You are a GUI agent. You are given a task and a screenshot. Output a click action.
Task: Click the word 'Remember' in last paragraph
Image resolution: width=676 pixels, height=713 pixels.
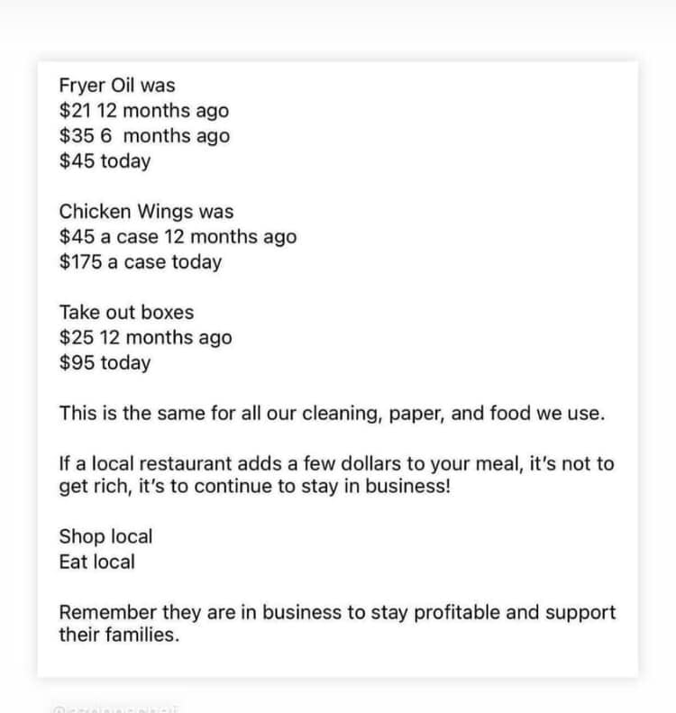(107, 612)
